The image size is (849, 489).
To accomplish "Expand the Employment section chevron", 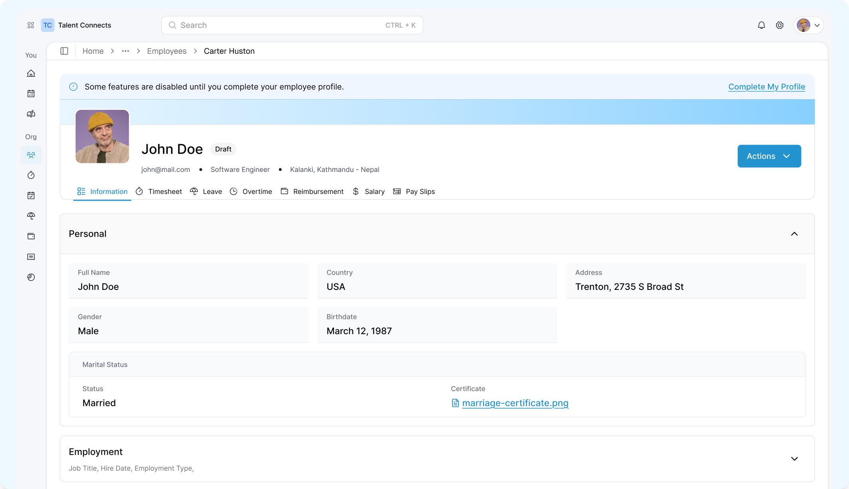I will point(794,459).
